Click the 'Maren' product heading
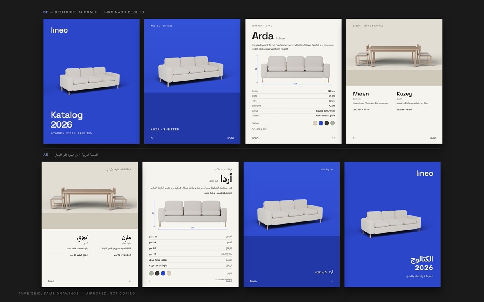 click(361, 94)
